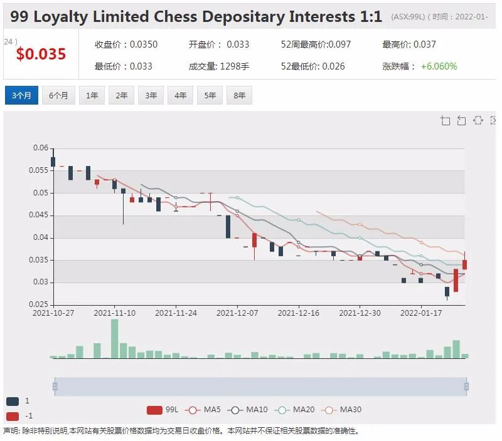Viewport: 502px width, 441px height.
Task: Click the dark blue '1' visual map swatch
Action: pos(13,402)
